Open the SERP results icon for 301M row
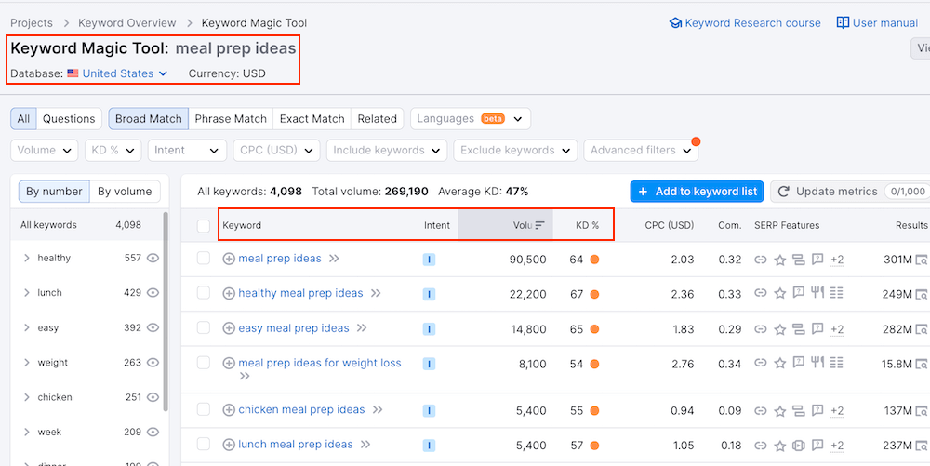This screenshot has width=930, height=466. (x=922, y=260)
